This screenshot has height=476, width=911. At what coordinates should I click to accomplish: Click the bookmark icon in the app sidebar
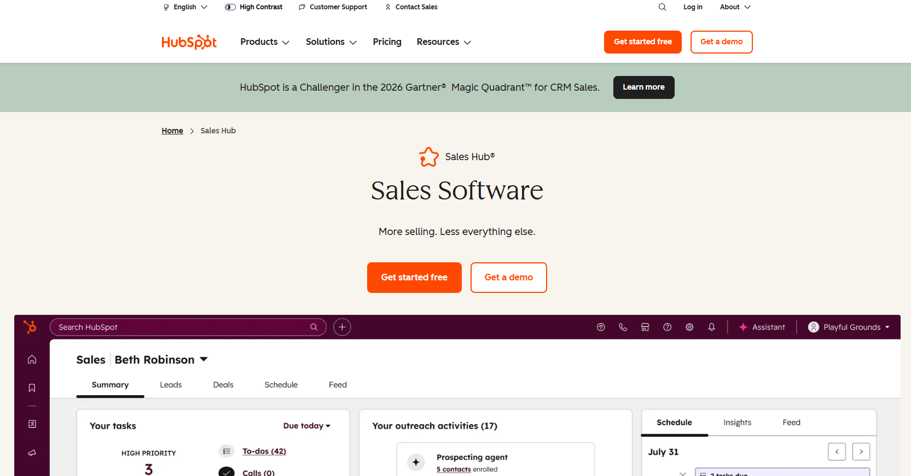(x=32, y=388)
